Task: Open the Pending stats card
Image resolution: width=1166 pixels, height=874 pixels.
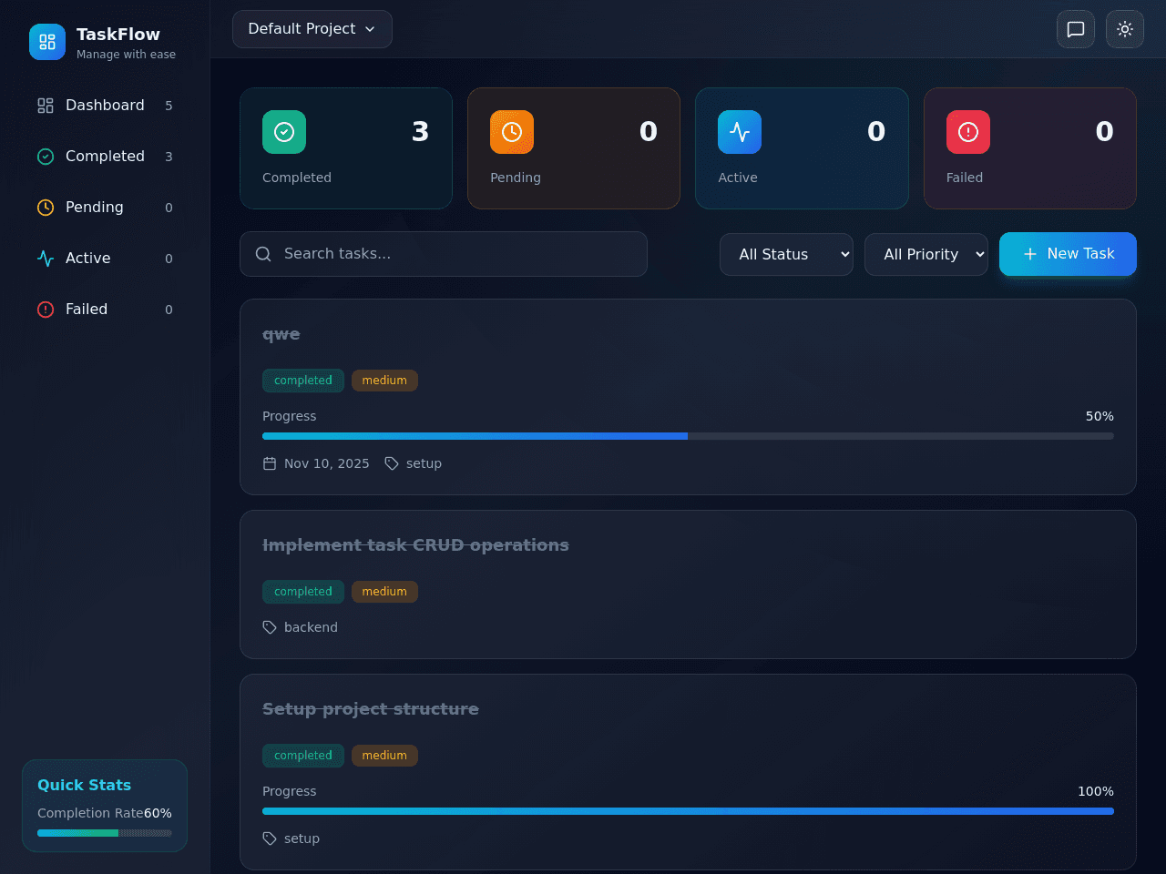Action: (574, 148)
